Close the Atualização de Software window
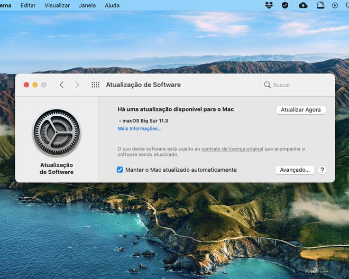Screen dimensions: 349x279 26,85
